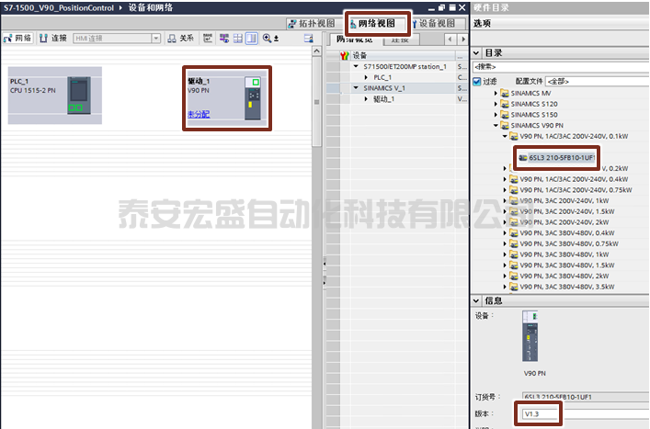Expand the SINAMICS S150 folder
Viewport: 650px width, 429px height.
(x=496, y=115)
